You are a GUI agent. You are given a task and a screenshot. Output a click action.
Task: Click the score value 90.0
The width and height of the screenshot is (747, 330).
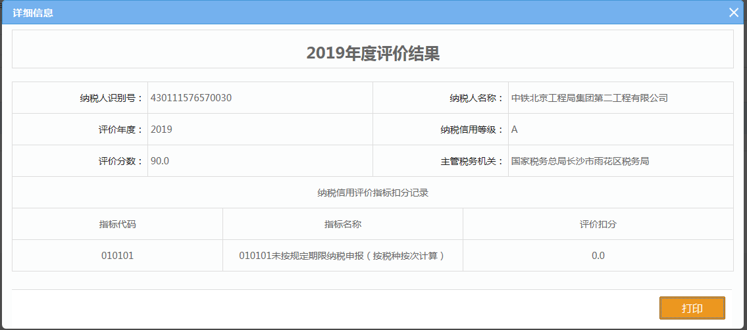point(159,160)
